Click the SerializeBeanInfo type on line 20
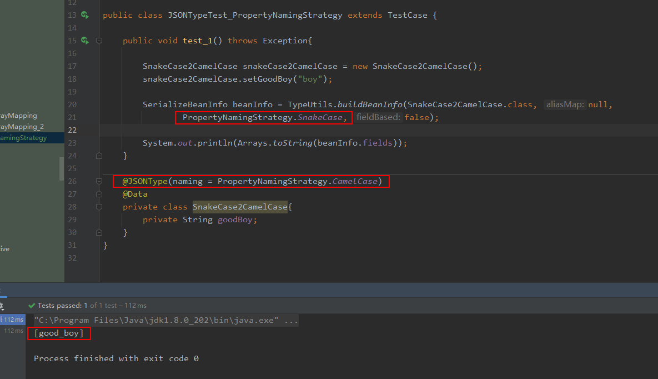 [x=185, y=104]
